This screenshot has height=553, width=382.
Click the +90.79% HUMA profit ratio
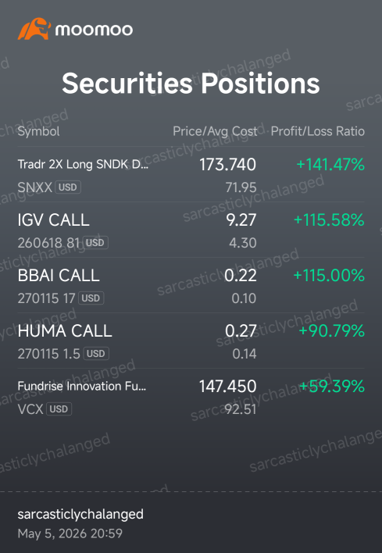point(332,331)
